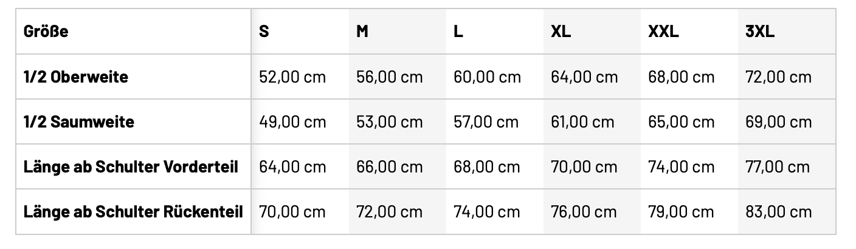The image size is (856, 249).
Task: Click the XXL size column header
Action: point(663,32)
